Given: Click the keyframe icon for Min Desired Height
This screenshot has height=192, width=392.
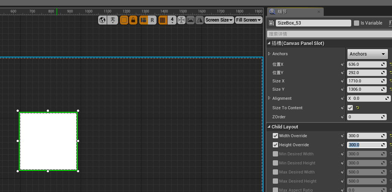Looking at the screenshot, I should [343, 163].
